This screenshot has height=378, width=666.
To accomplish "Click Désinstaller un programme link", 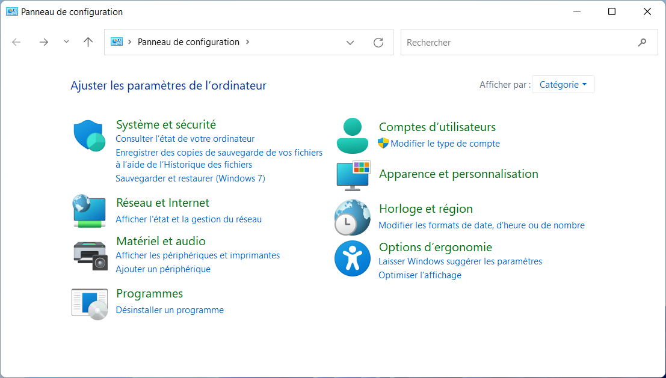I will (x=170, y=310).
